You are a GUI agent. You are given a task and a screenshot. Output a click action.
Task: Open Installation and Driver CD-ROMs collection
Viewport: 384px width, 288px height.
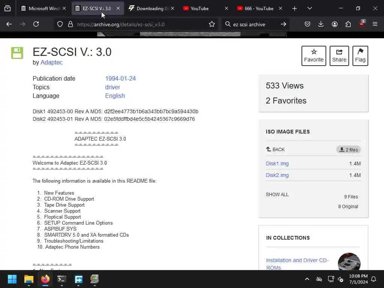[x=297, y=264]
